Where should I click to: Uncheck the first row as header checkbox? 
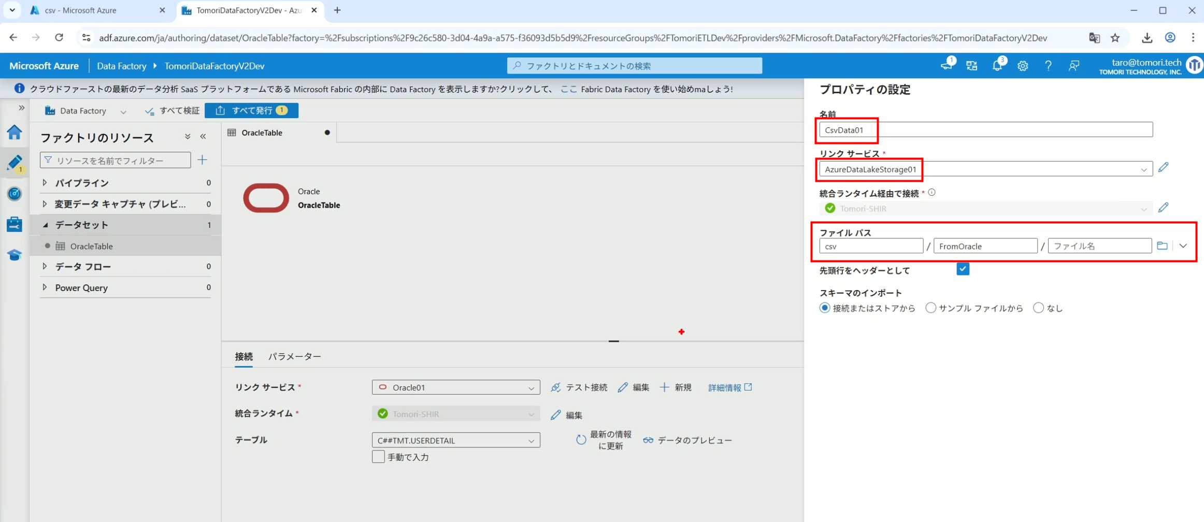(963, 269)
